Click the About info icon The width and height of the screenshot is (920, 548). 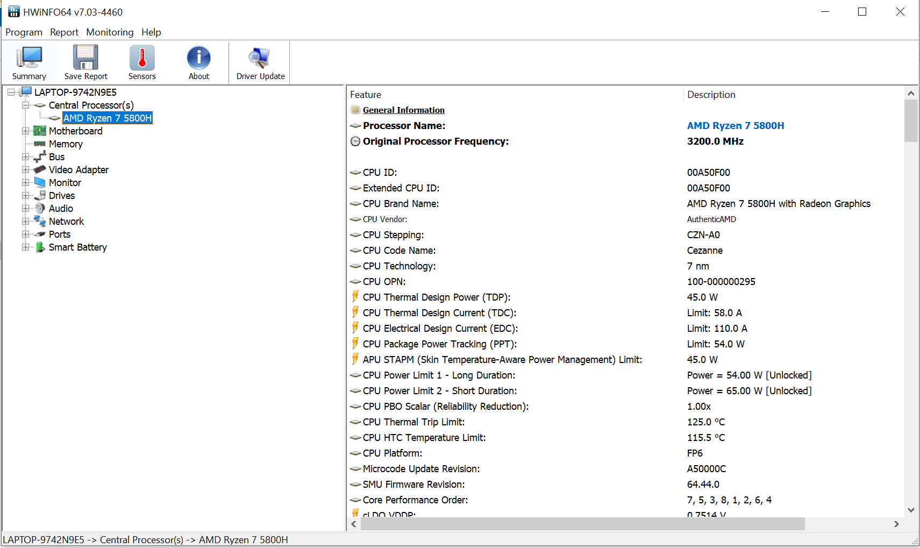tap(198, 58)
